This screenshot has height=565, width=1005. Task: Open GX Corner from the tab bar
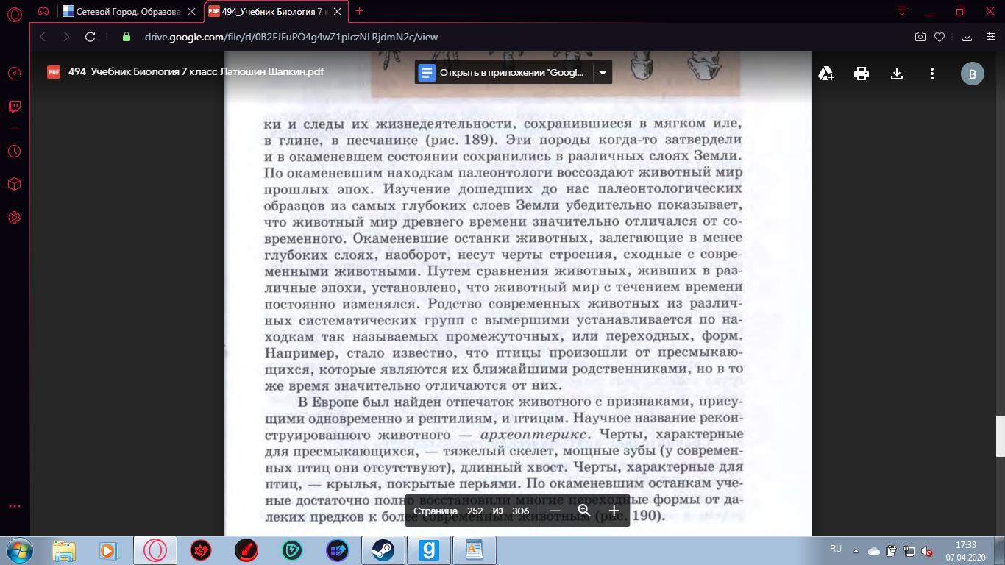(43, 12)
